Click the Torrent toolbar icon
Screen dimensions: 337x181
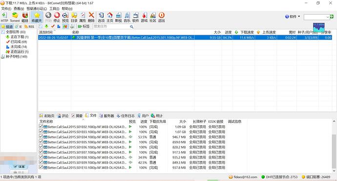15,17
